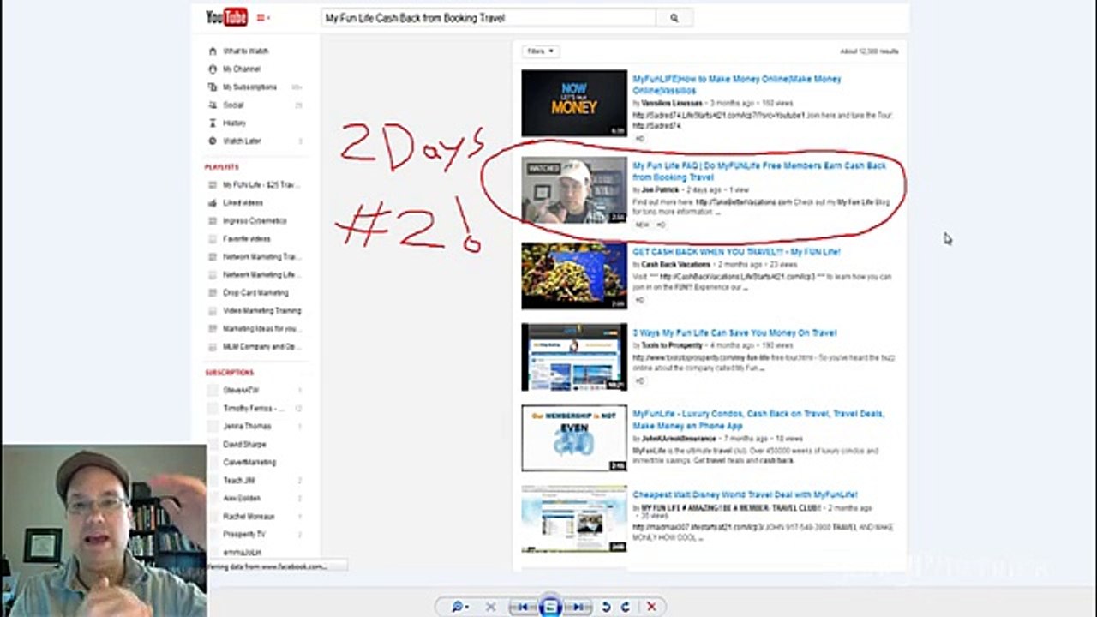Open the Liked videos playlist
Image resolution: width=1097 pixels, height=617 pixels.
[x=243, y=203]
